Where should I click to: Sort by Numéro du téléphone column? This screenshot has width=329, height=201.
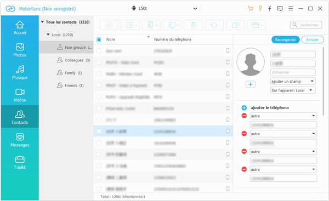pyautogui.click(x=173, y=39)
